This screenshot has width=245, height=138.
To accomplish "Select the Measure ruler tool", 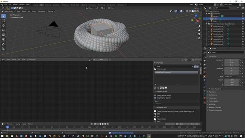I will 3,49.
